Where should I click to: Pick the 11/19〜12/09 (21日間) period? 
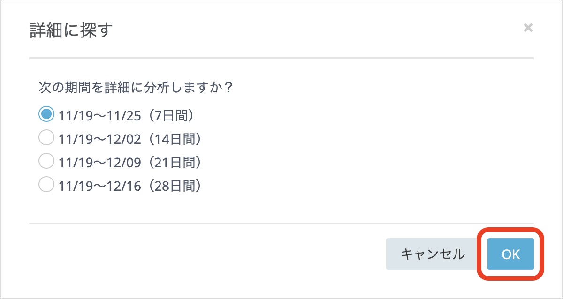[46, 161]
